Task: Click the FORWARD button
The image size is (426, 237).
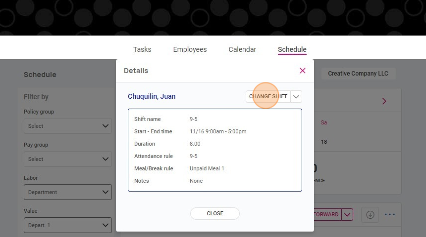Action: 327,214
